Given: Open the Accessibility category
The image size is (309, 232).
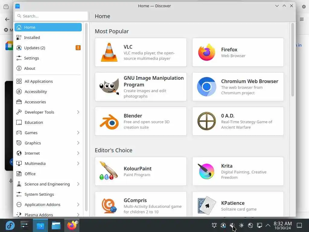Looking at the screenshot, I should (48, 92).
